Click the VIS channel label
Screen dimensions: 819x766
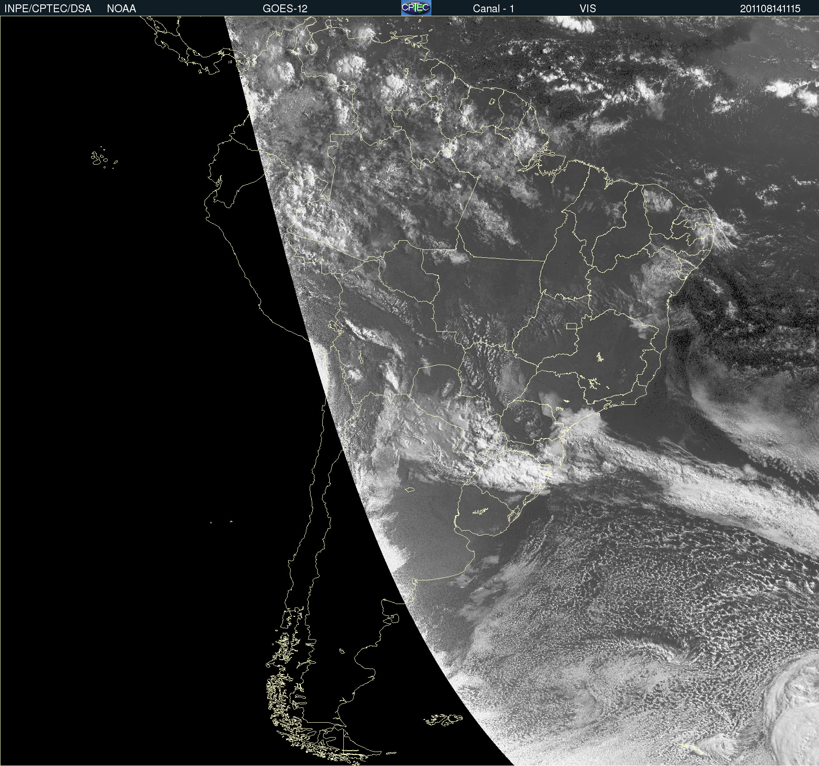click(588, 9)
